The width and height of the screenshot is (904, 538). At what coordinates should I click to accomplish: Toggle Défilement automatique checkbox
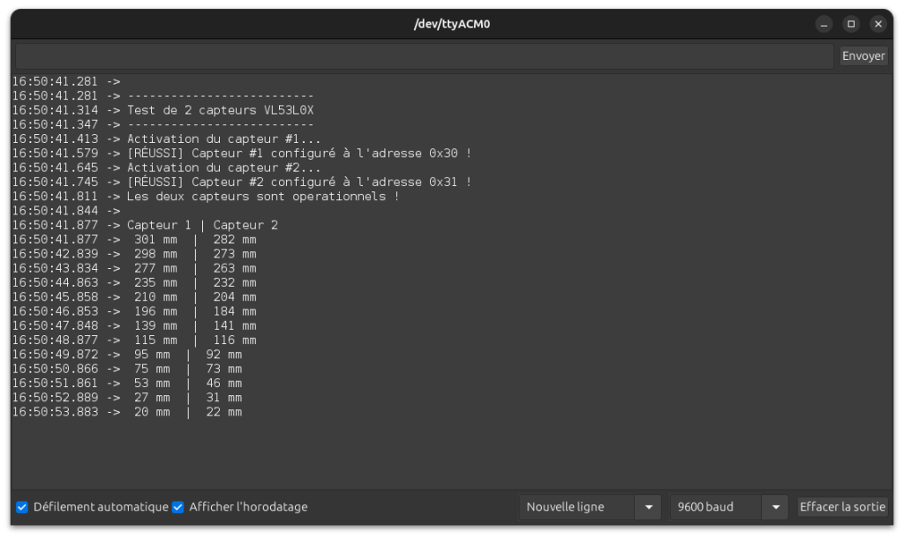[x=22, y=507]
